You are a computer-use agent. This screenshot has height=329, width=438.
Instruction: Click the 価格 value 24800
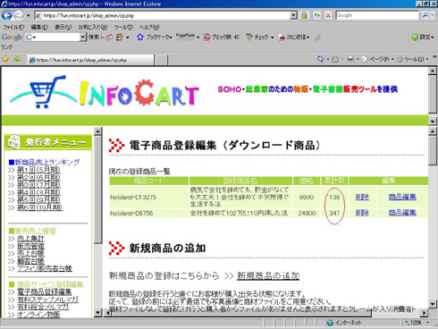[x=307, y=213]
